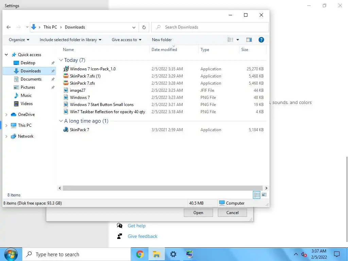Sort by the Name column header
This screenshot has height=261, width=348.
68,50
